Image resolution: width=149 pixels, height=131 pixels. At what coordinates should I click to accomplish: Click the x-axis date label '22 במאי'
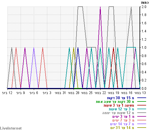100,93
